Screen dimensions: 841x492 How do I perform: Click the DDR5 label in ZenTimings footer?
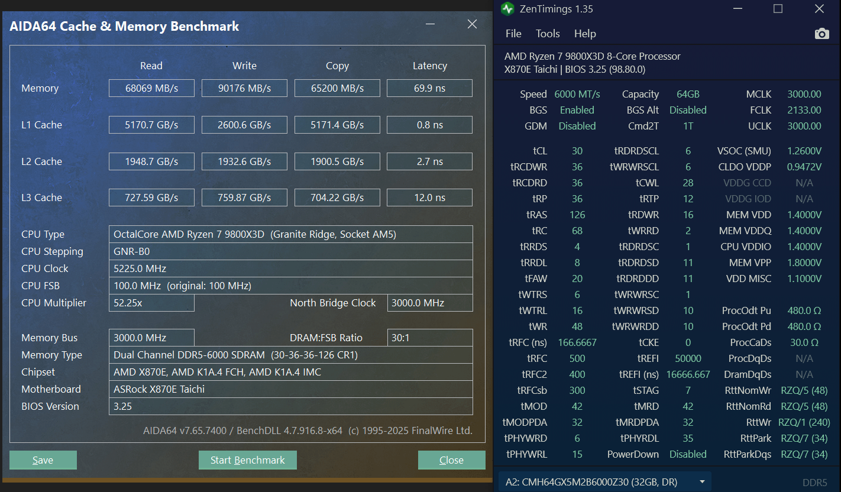(815, 483)
